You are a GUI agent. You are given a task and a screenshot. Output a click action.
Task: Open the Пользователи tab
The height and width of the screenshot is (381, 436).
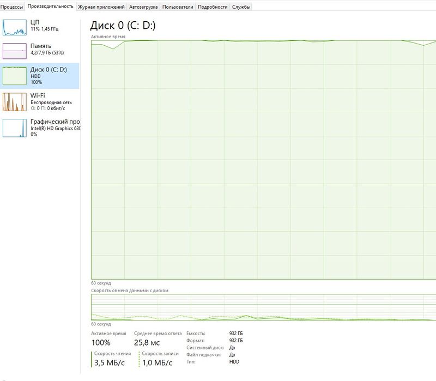click(x=178, y=7)
